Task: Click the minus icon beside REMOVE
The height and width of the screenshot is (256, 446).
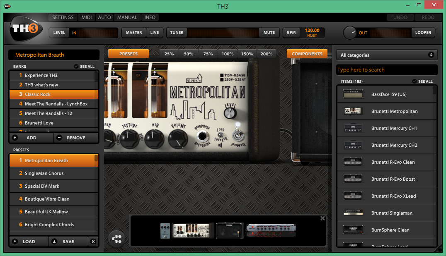Action: point(59,138)
